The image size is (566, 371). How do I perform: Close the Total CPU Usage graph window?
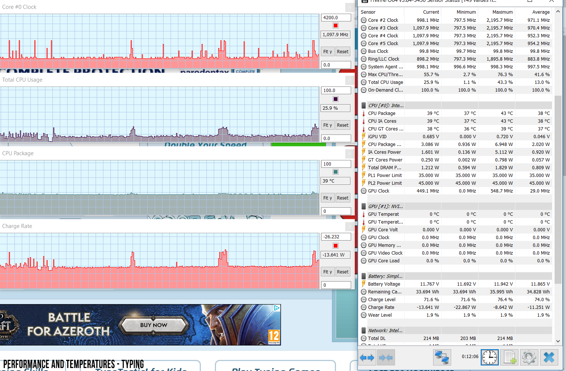coord(350,80)
